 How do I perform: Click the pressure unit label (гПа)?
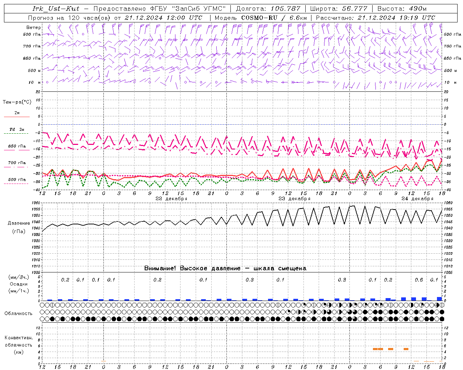click(19, 232)
